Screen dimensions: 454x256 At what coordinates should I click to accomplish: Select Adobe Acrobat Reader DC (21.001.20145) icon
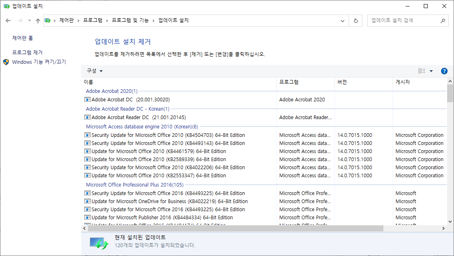[88, 117]
